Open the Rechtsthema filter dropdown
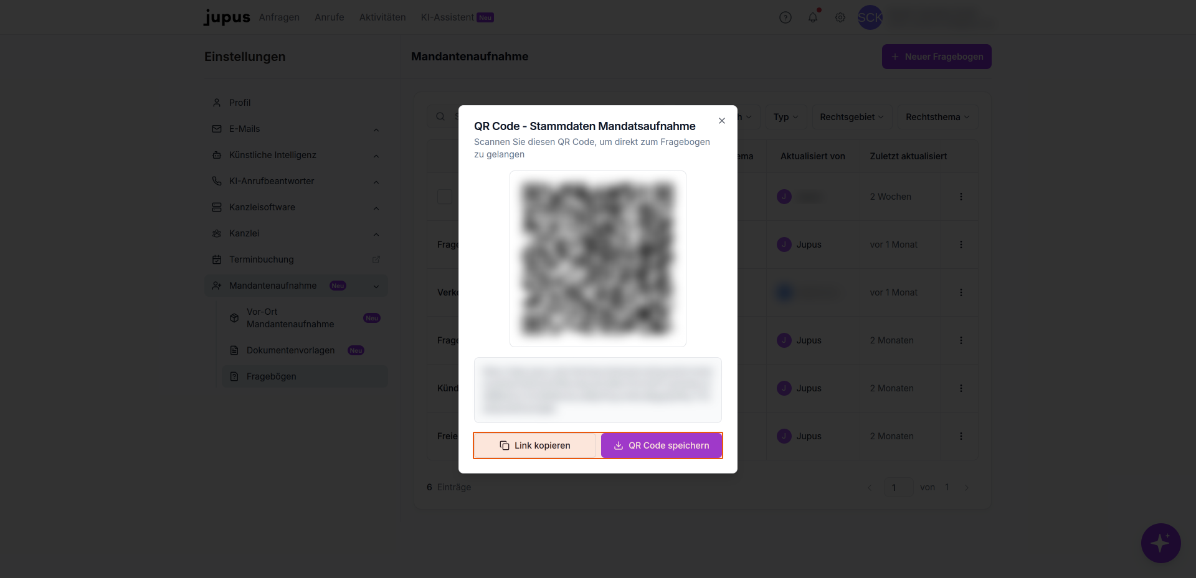The height and width of the screenshot is (578, 1196). click(x=937, y=117)
